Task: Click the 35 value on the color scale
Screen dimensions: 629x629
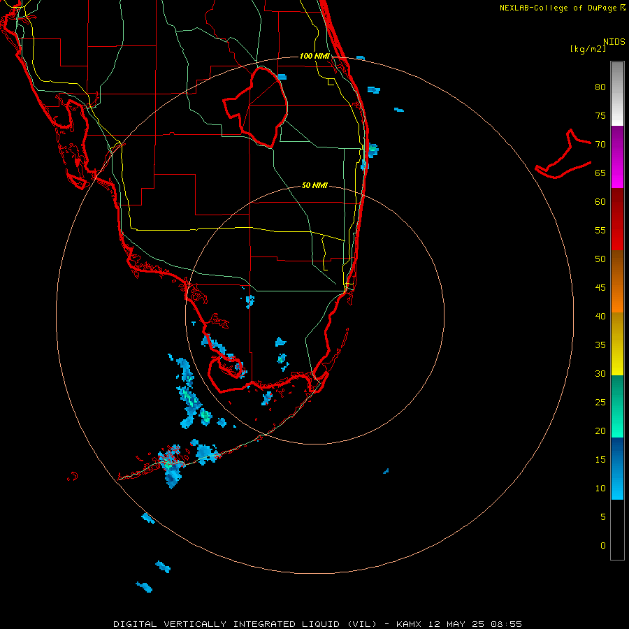Action: (600, 345)
